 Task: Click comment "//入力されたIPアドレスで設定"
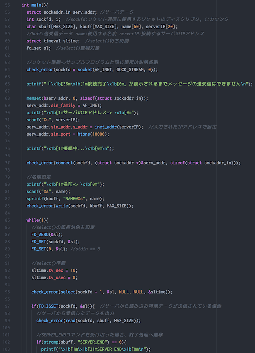pyautogui.click(x=183, y=127)
